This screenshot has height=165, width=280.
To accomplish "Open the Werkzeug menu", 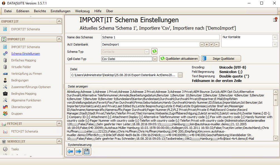I will tap(82, 11).
